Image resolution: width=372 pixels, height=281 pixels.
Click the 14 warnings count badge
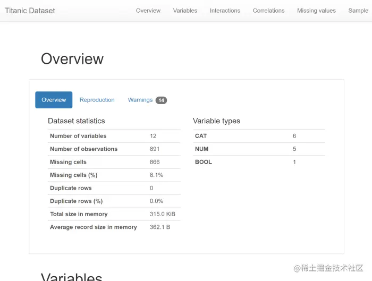[161, 100]
